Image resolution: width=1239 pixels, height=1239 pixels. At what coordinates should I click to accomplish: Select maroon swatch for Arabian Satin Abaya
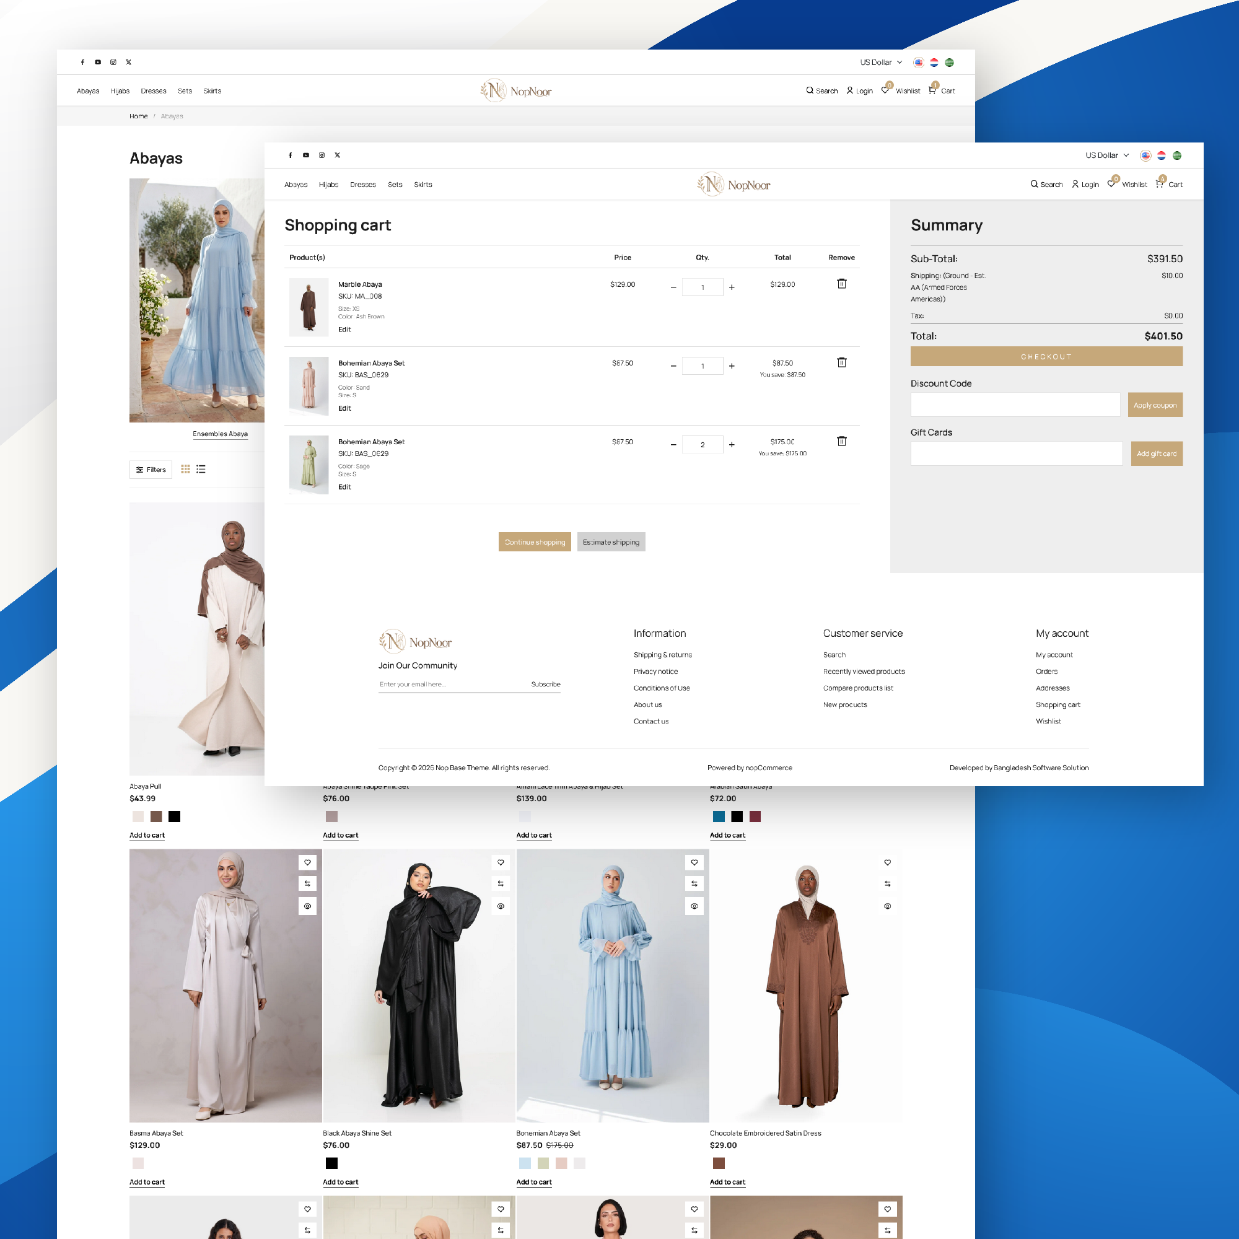pos(755,817)
